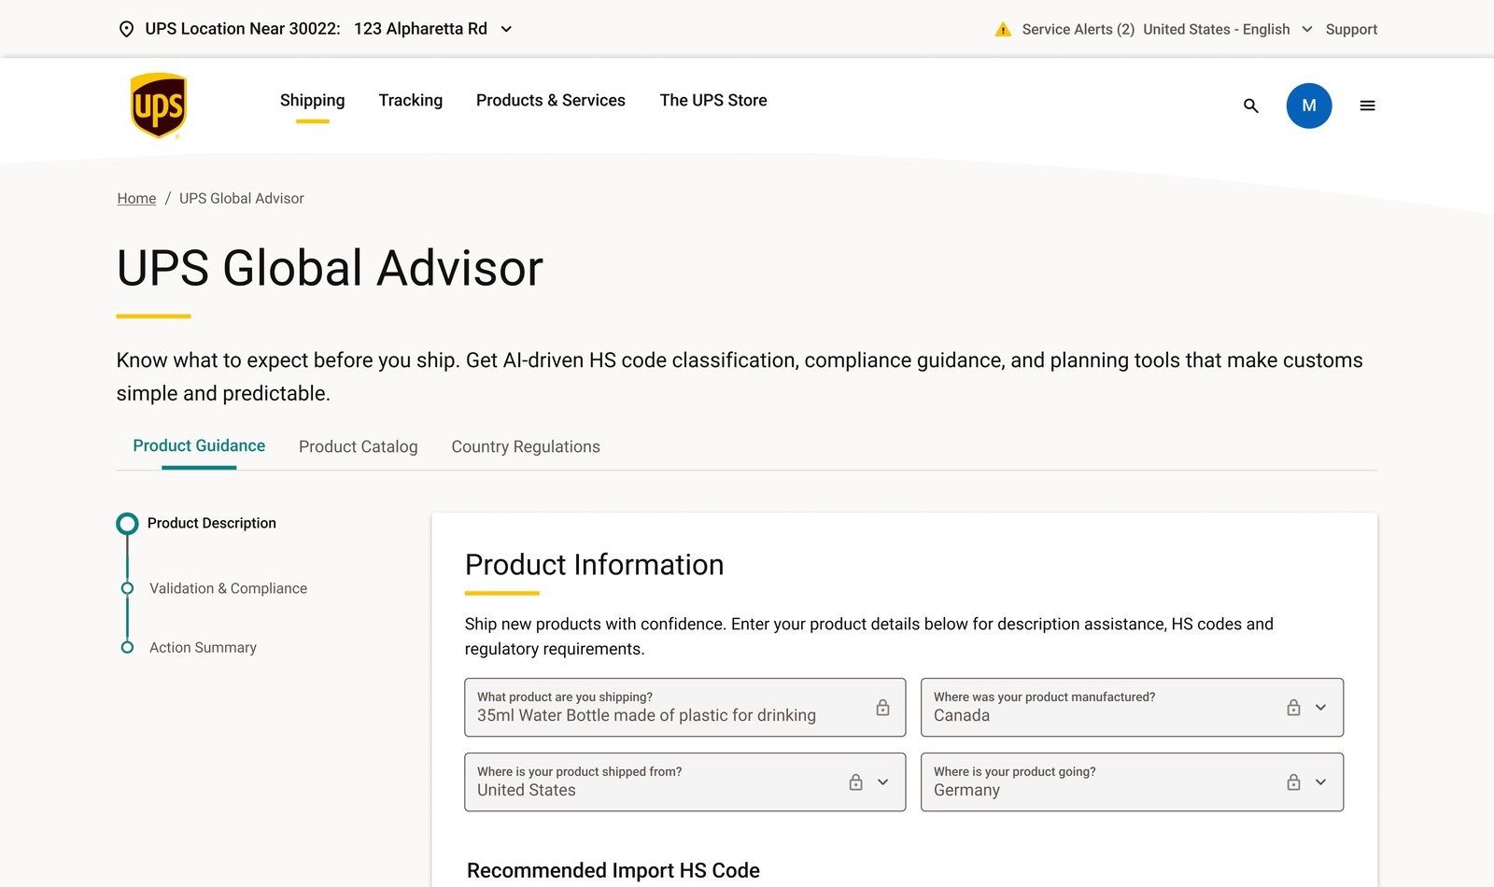The height and width of the screenshot is (887, 1494).
Task: Expand the United States - English language selector
Action: (x=1307, y=29)
